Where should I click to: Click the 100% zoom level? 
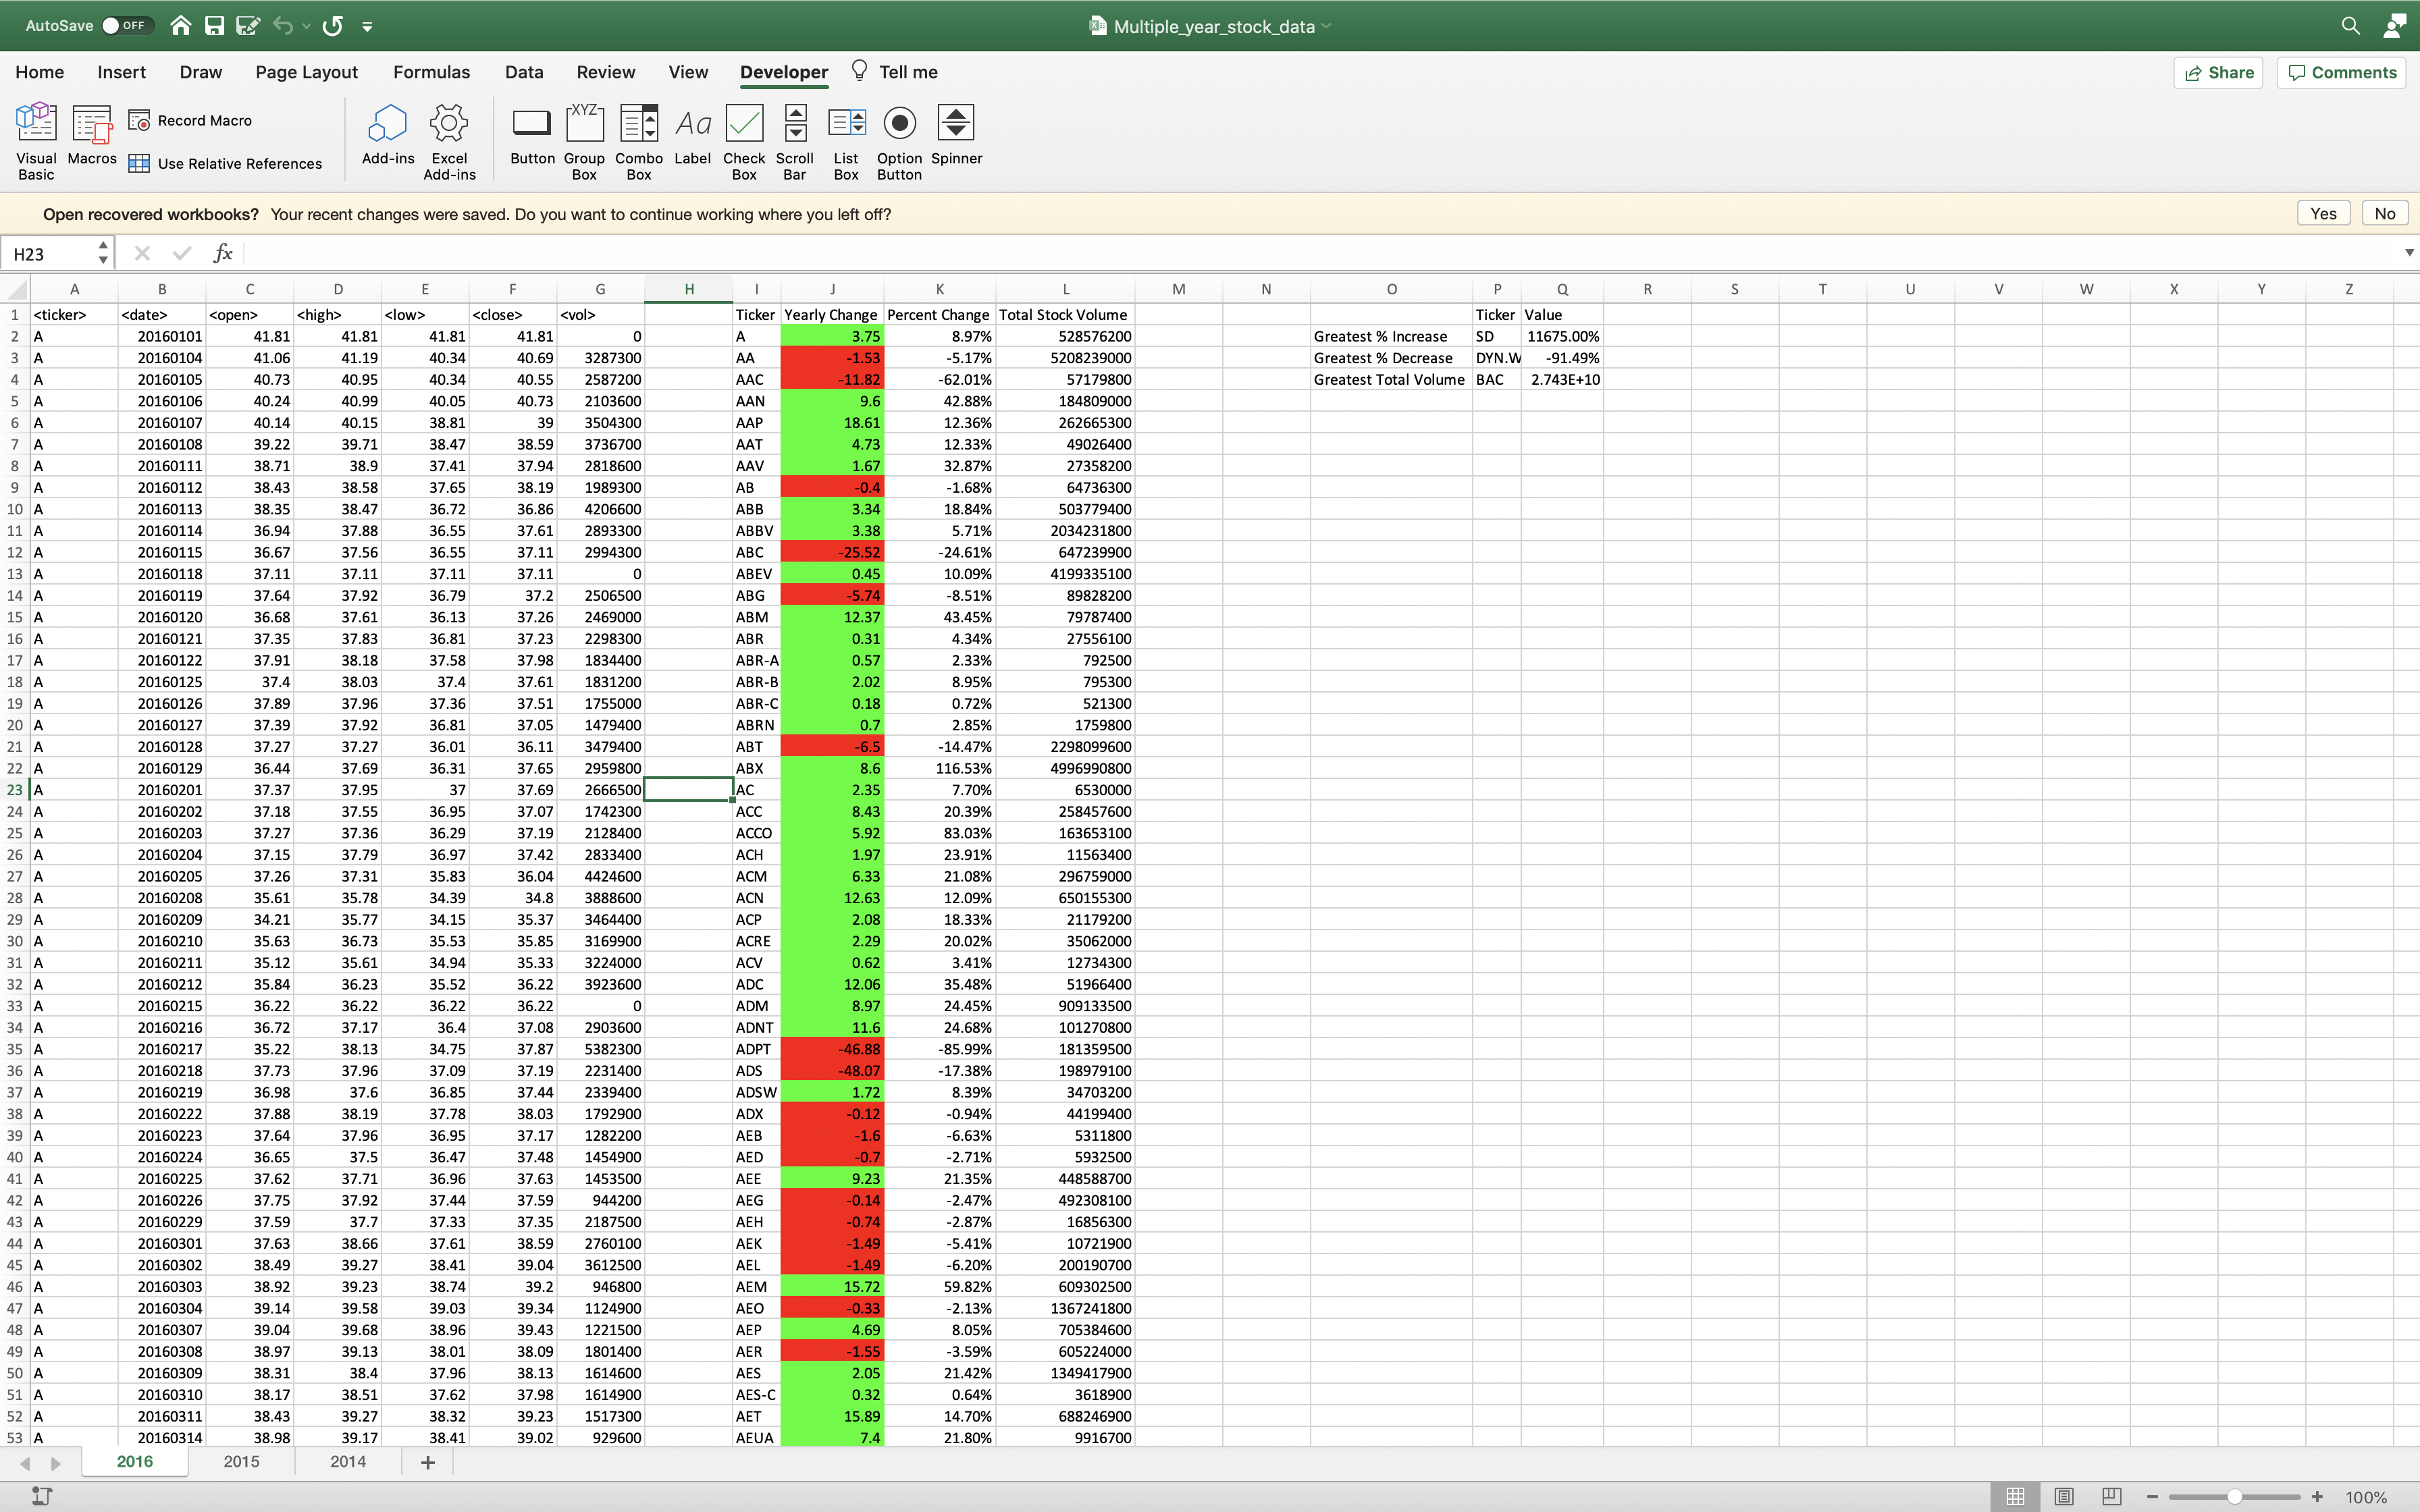pyautogui.click(x=2366, y=1497)
